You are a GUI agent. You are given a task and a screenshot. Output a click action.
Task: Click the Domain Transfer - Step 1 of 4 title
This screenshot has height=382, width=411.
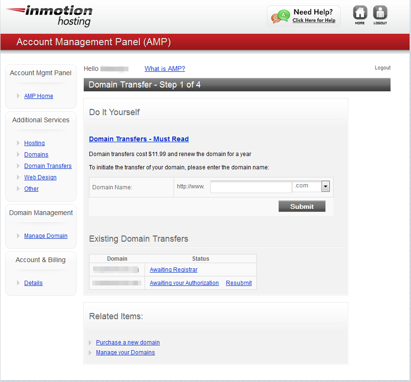[145, 85]
